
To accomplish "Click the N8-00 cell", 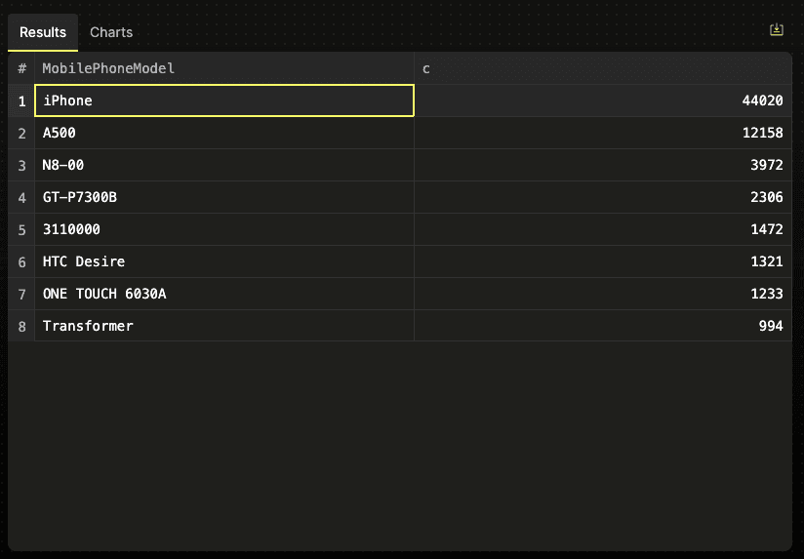I will click(223, 165).
